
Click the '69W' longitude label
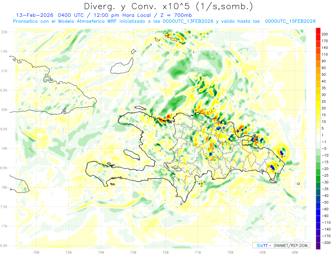coord(263,252)
